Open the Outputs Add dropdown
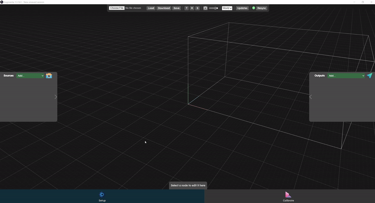The width and height of the screenshot is (375, 203). tap(346, 76)
